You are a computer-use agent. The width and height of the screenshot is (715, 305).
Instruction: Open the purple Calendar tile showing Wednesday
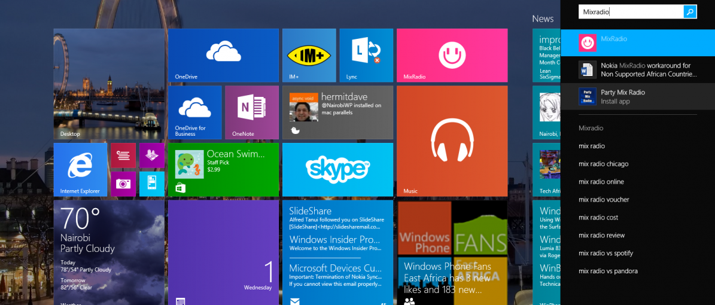click(223, 252)
